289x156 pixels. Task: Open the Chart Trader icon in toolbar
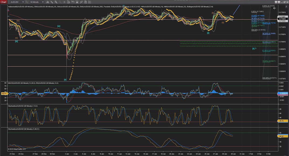[73, 2]
